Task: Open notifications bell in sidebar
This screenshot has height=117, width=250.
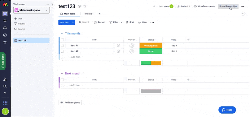Action: (x=5, y=21)
